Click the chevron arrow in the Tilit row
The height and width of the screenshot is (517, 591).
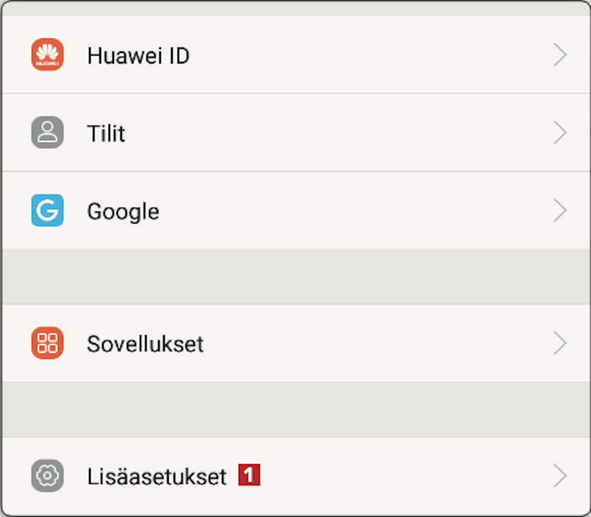[x=559, y=133]
